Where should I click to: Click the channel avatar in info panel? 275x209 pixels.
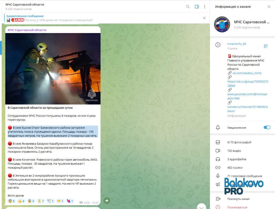click(222, 24)
